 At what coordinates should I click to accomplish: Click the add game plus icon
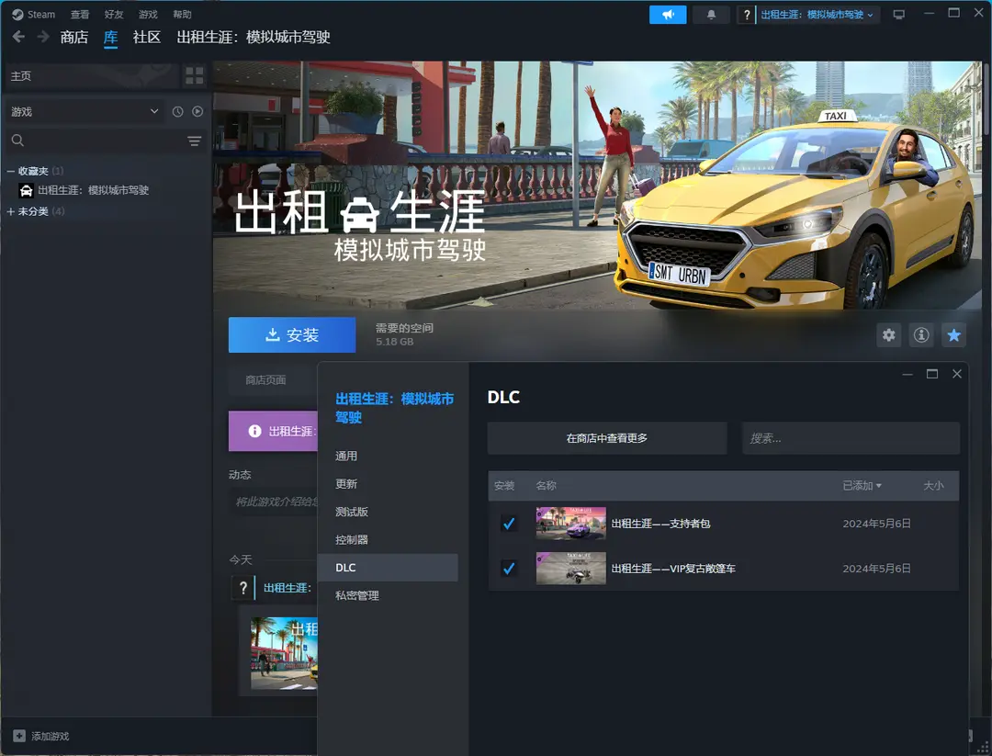pyautogui.click(x=19, y=736)
